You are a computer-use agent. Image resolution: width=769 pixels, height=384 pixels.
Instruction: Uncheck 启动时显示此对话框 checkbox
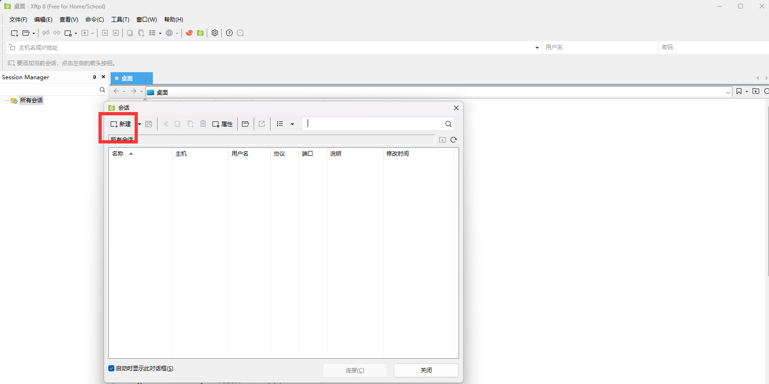(112, 369)
